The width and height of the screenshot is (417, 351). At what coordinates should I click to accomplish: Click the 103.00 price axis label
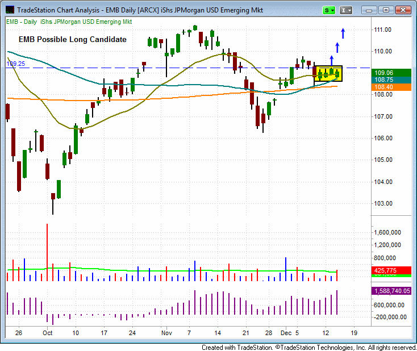point(383,203)
